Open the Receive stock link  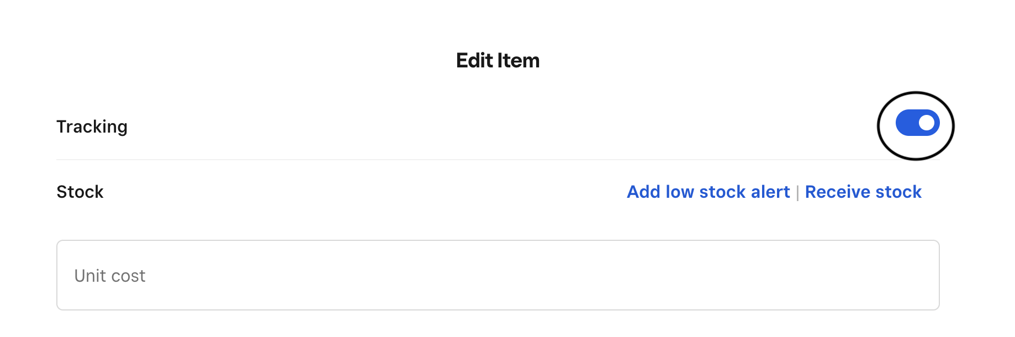pyautogui.click(x=863, y=192)
